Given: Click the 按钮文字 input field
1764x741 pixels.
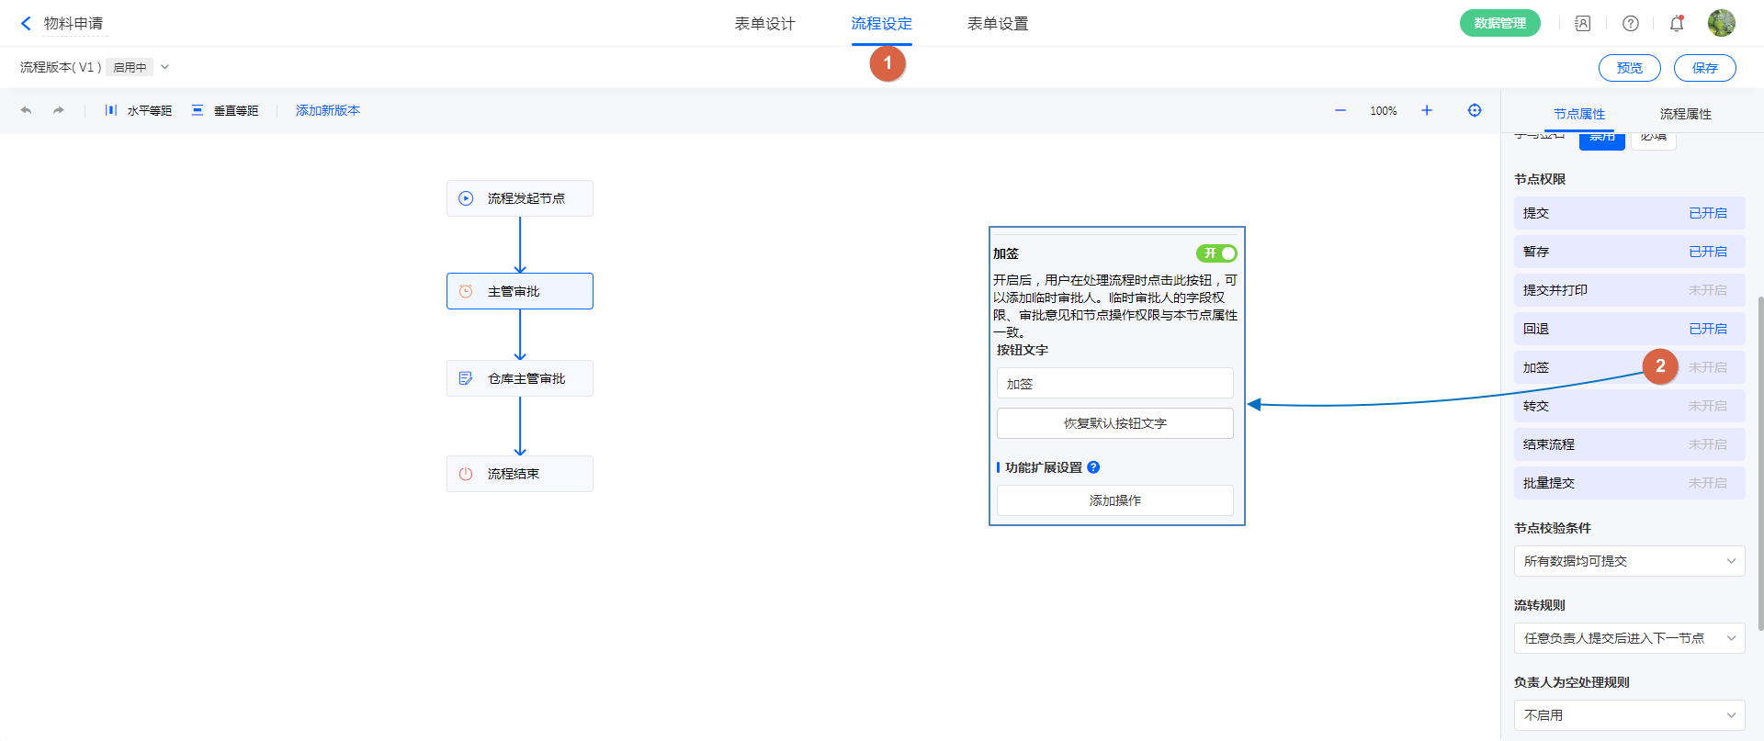Looking at the screenshot, I should [x=1114, y=384].
